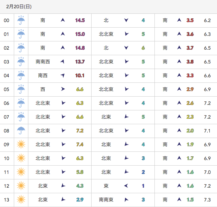Click the rain umbrella icon at hour 00
217x207 pixels.
pyautogui.click(x=21, y=20)
